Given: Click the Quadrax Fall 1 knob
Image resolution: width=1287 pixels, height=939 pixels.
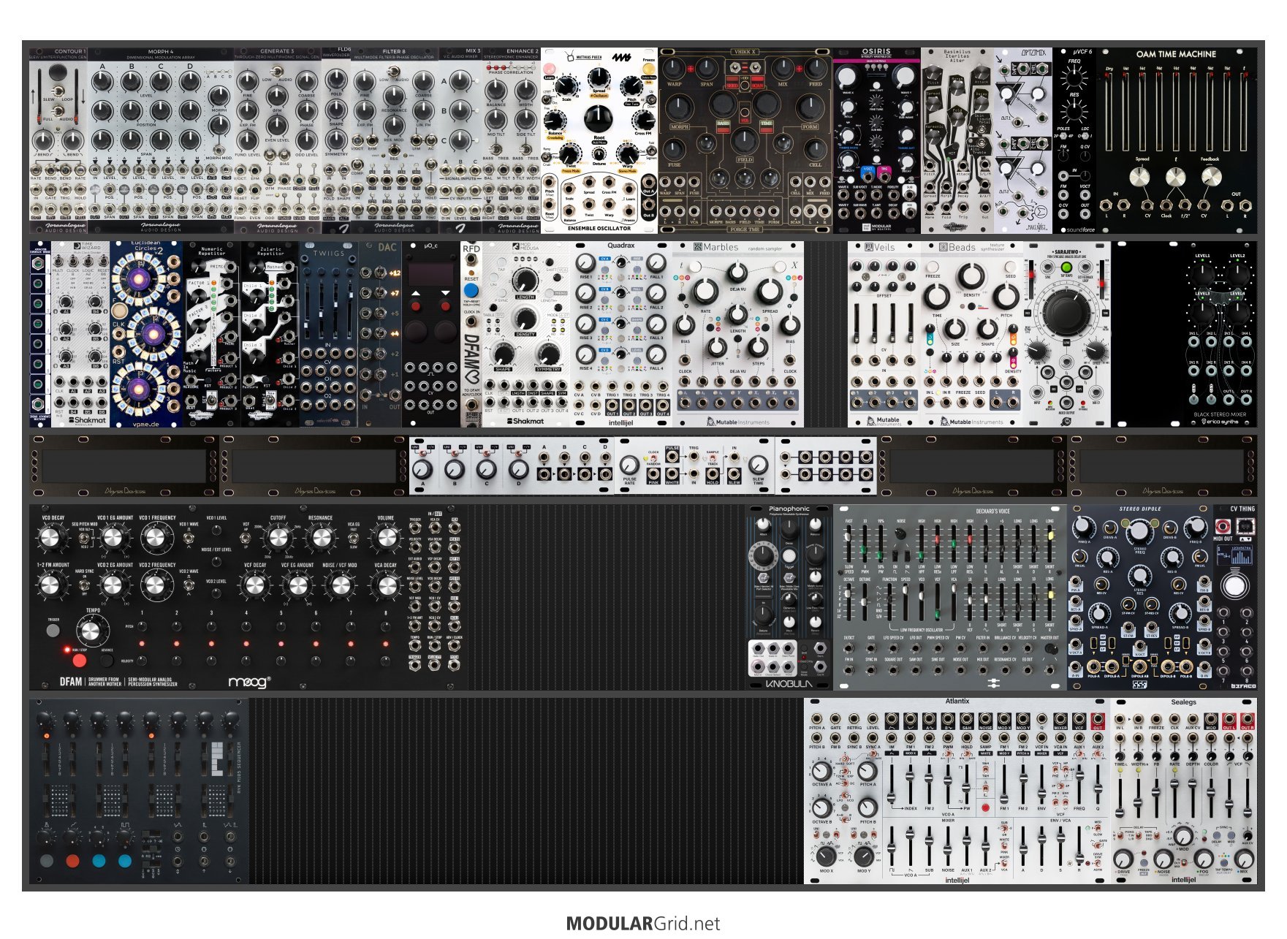Looking at the screenshot, I should (x=655, y=262).
